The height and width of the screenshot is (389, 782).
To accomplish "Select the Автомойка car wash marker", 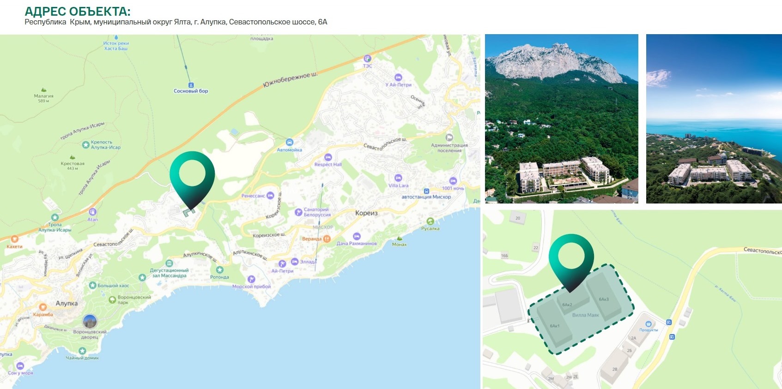I will [290, 142].
